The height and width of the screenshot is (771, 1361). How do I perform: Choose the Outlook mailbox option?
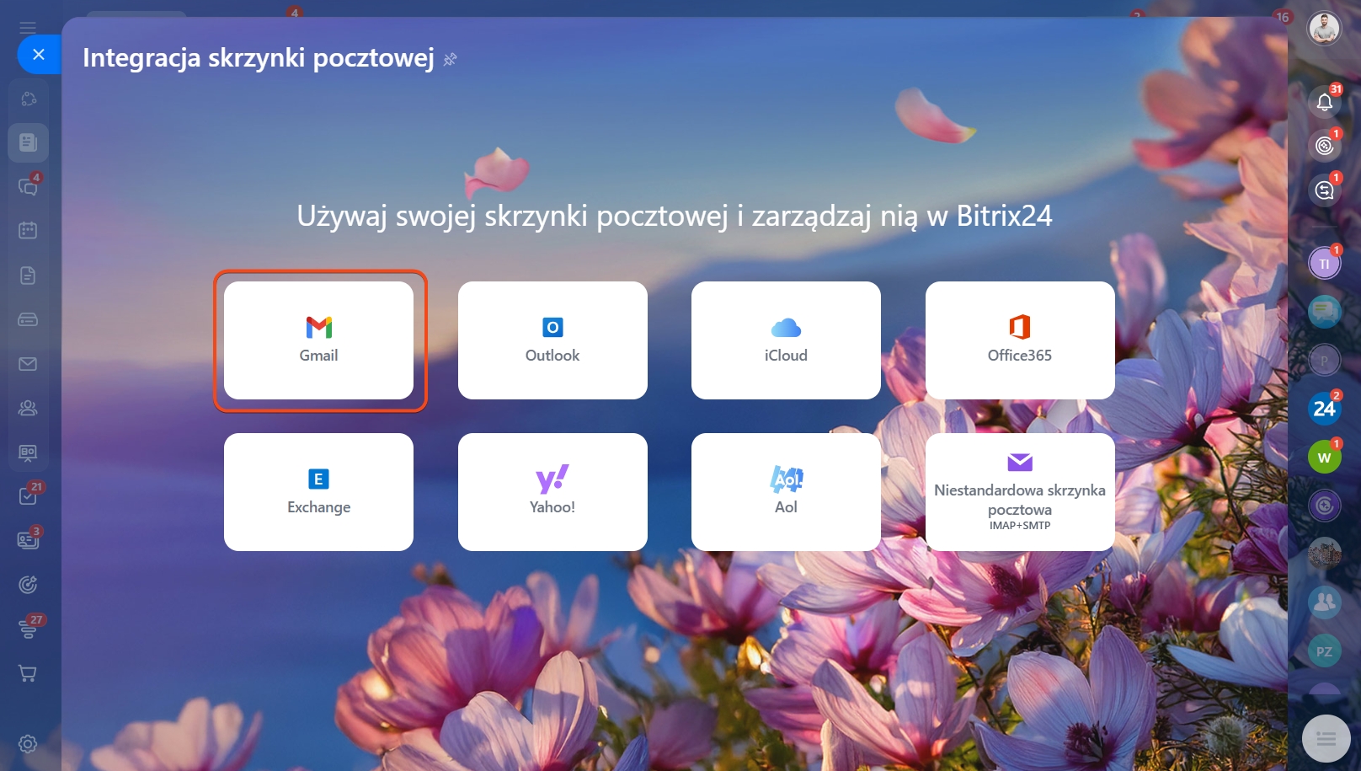(552, 340)
